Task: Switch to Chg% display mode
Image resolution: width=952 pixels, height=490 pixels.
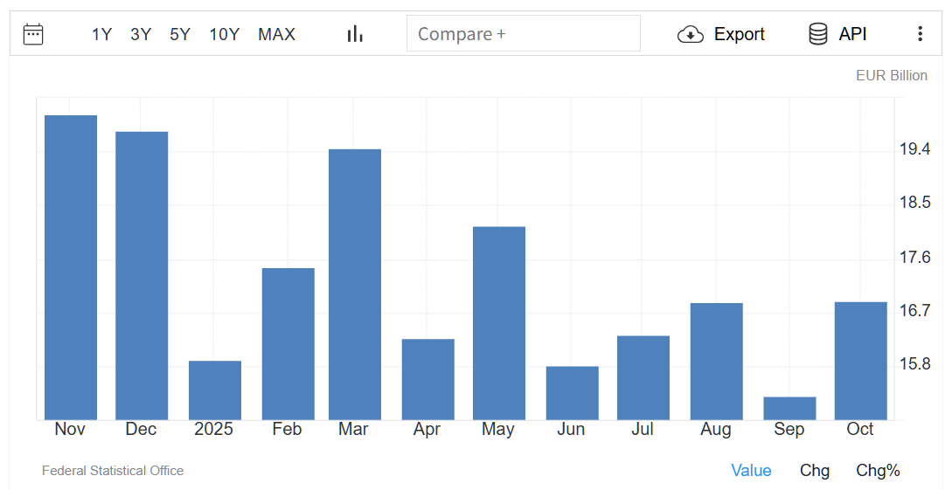Action: (878, 471)
